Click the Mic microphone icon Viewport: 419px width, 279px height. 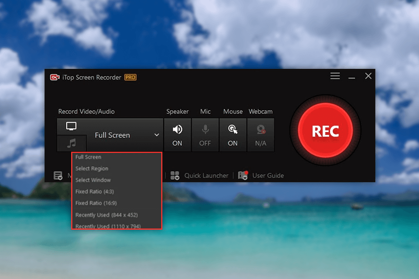pyautogui.click(x=205, y=128)
